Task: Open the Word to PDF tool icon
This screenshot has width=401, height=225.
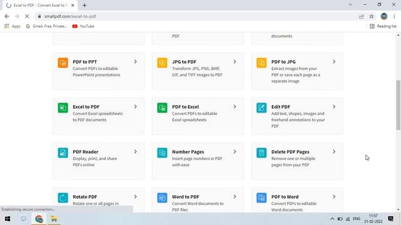Action: click(162, 197)
